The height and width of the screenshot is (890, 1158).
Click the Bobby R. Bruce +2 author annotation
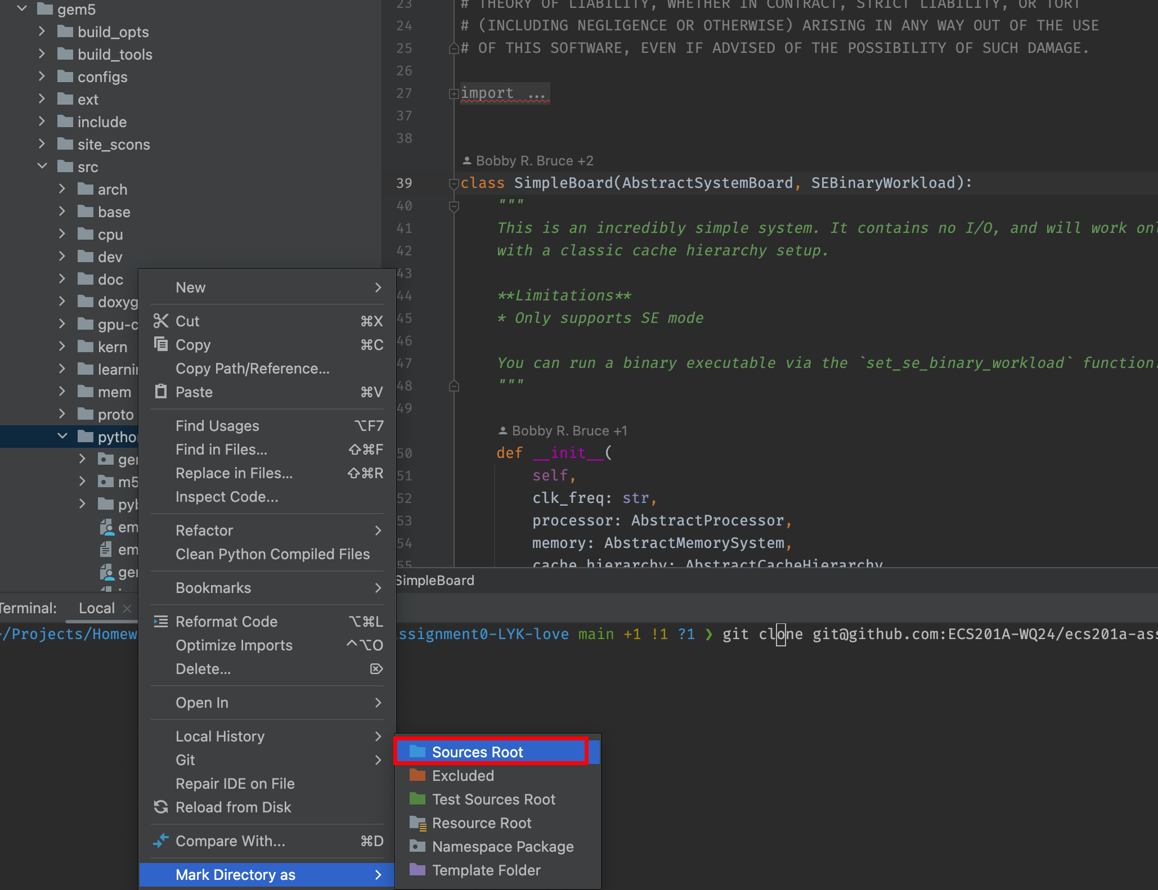pyautogui.click(x=528, y=161)
